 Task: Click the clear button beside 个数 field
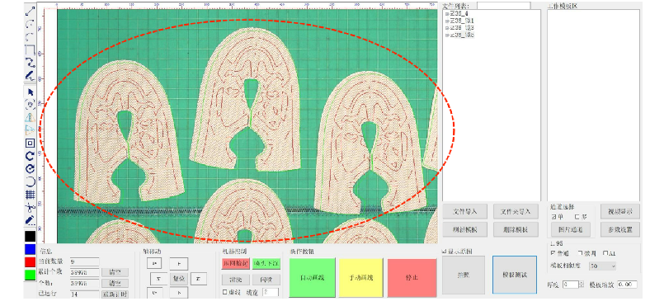pyautogui.click(x=115, y=283)
